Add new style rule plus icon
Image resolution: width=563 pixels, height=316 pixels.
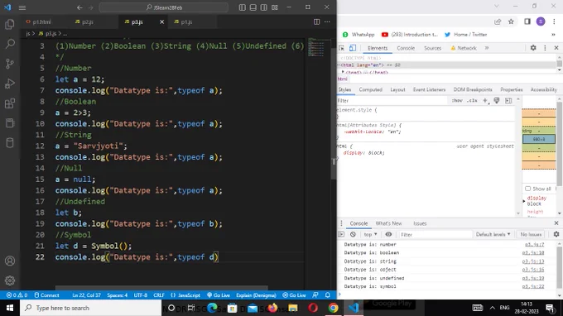[x=485, y=101]
